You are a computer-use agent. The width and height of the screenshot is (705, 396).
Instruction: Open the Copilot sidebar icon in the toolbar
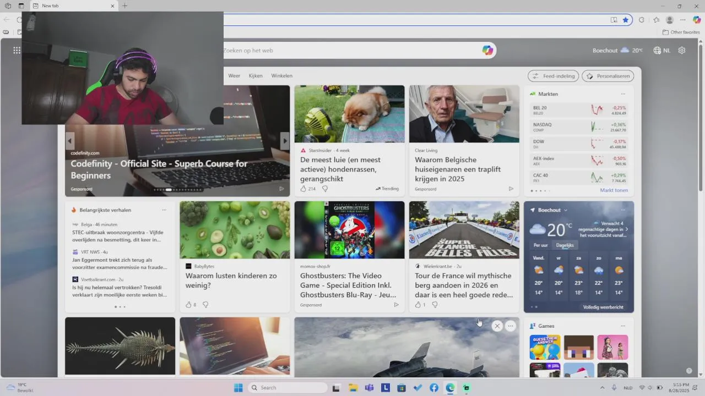697,20
